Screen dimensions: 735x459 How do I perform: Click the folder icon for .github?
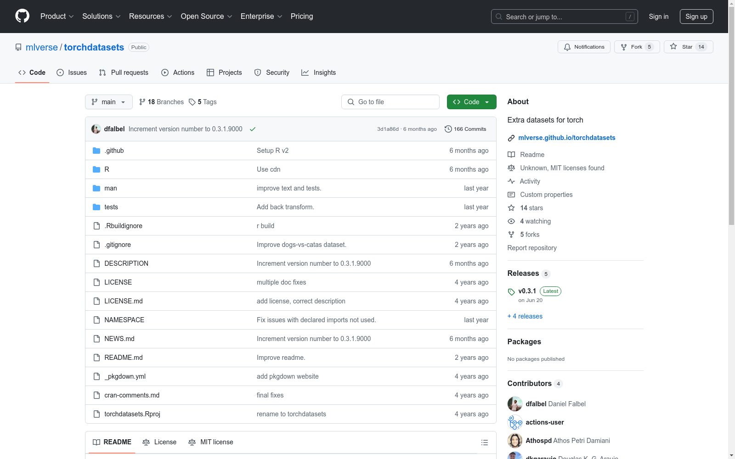(96, 151)
